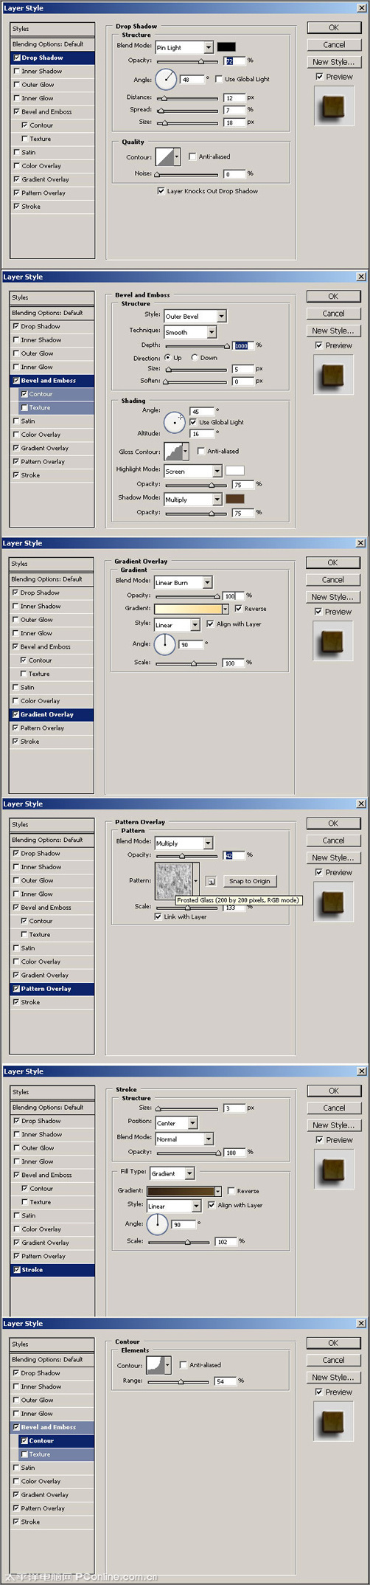Select the Down direction radio button
The height and width of the screenshot is (1585, 370).
tap(195, 357)
